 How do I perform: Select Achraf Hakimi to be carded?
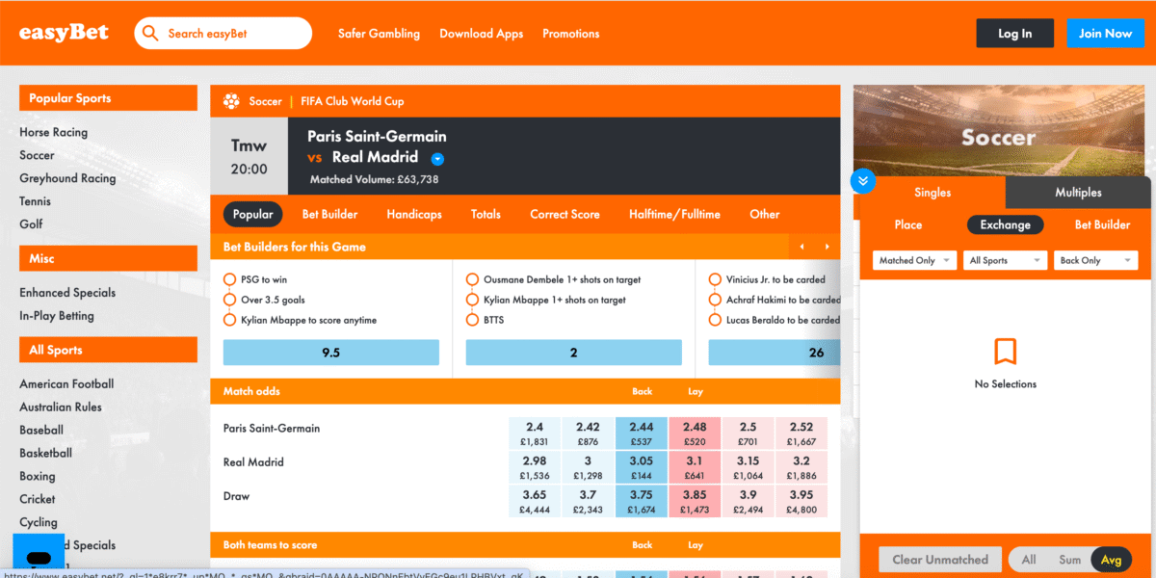point(715,300)
